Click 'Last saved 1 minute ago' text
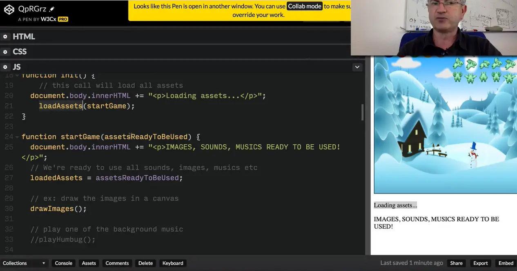Image resolution: width=517 pixels, height=271 pixels. pos(412,263)
